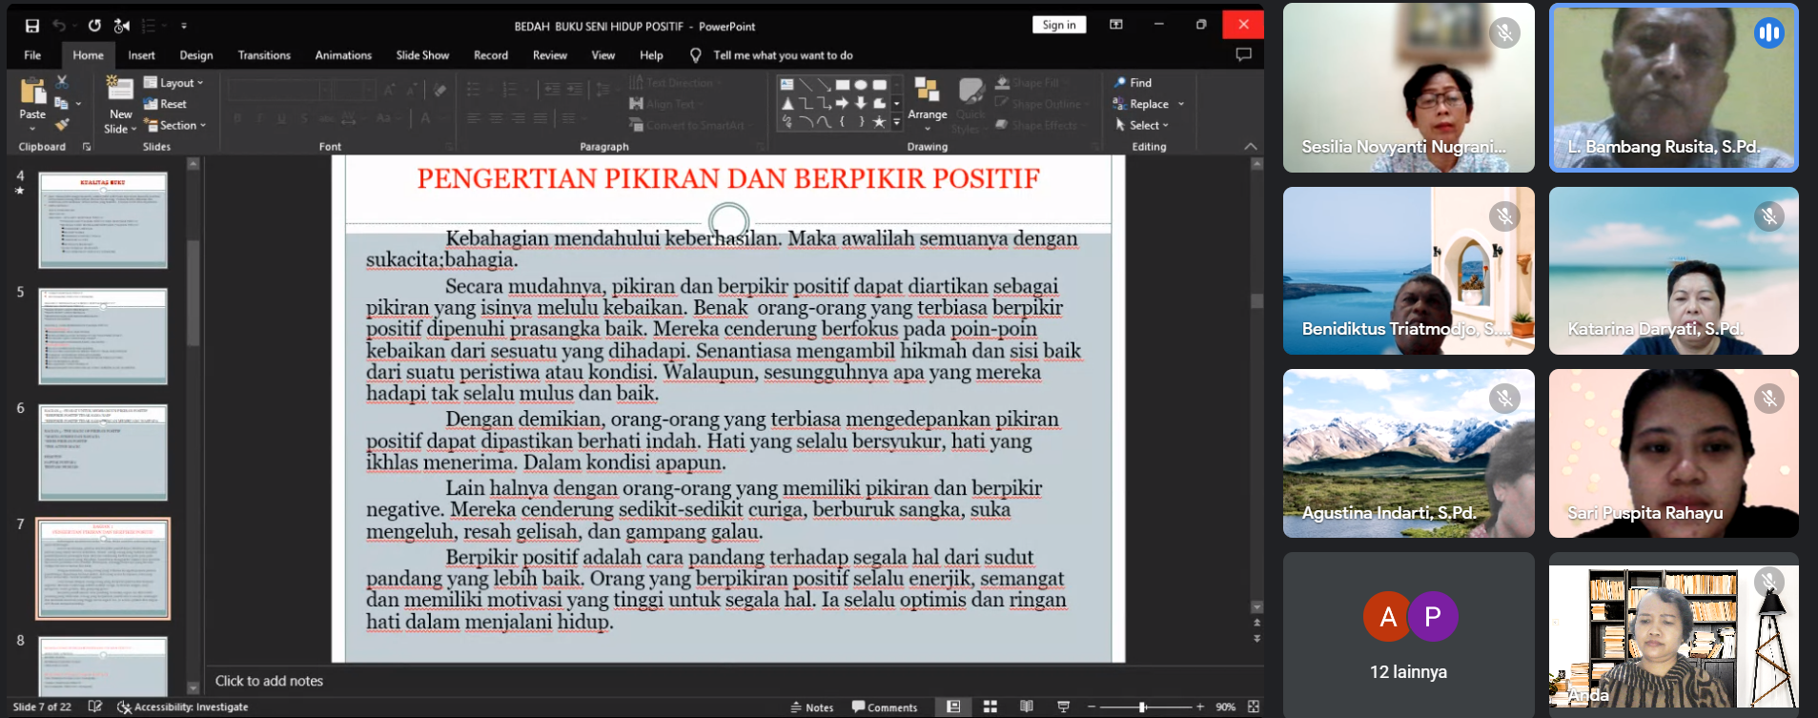
Task: Toggle the status bar Comments pane
Action: click(x=885, y=708)
